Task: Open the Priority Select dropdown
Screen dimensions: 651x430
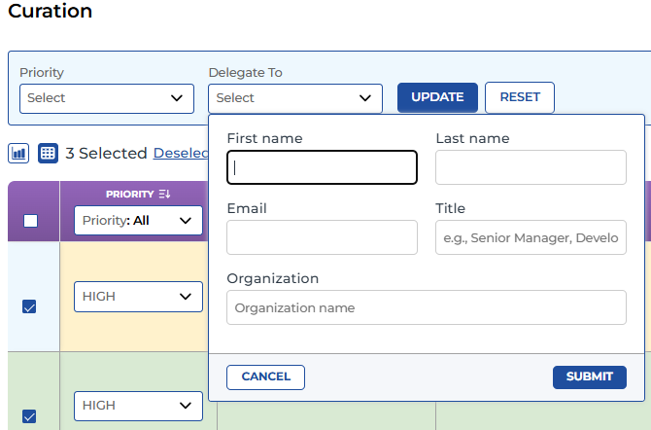Action: point(107,98)
